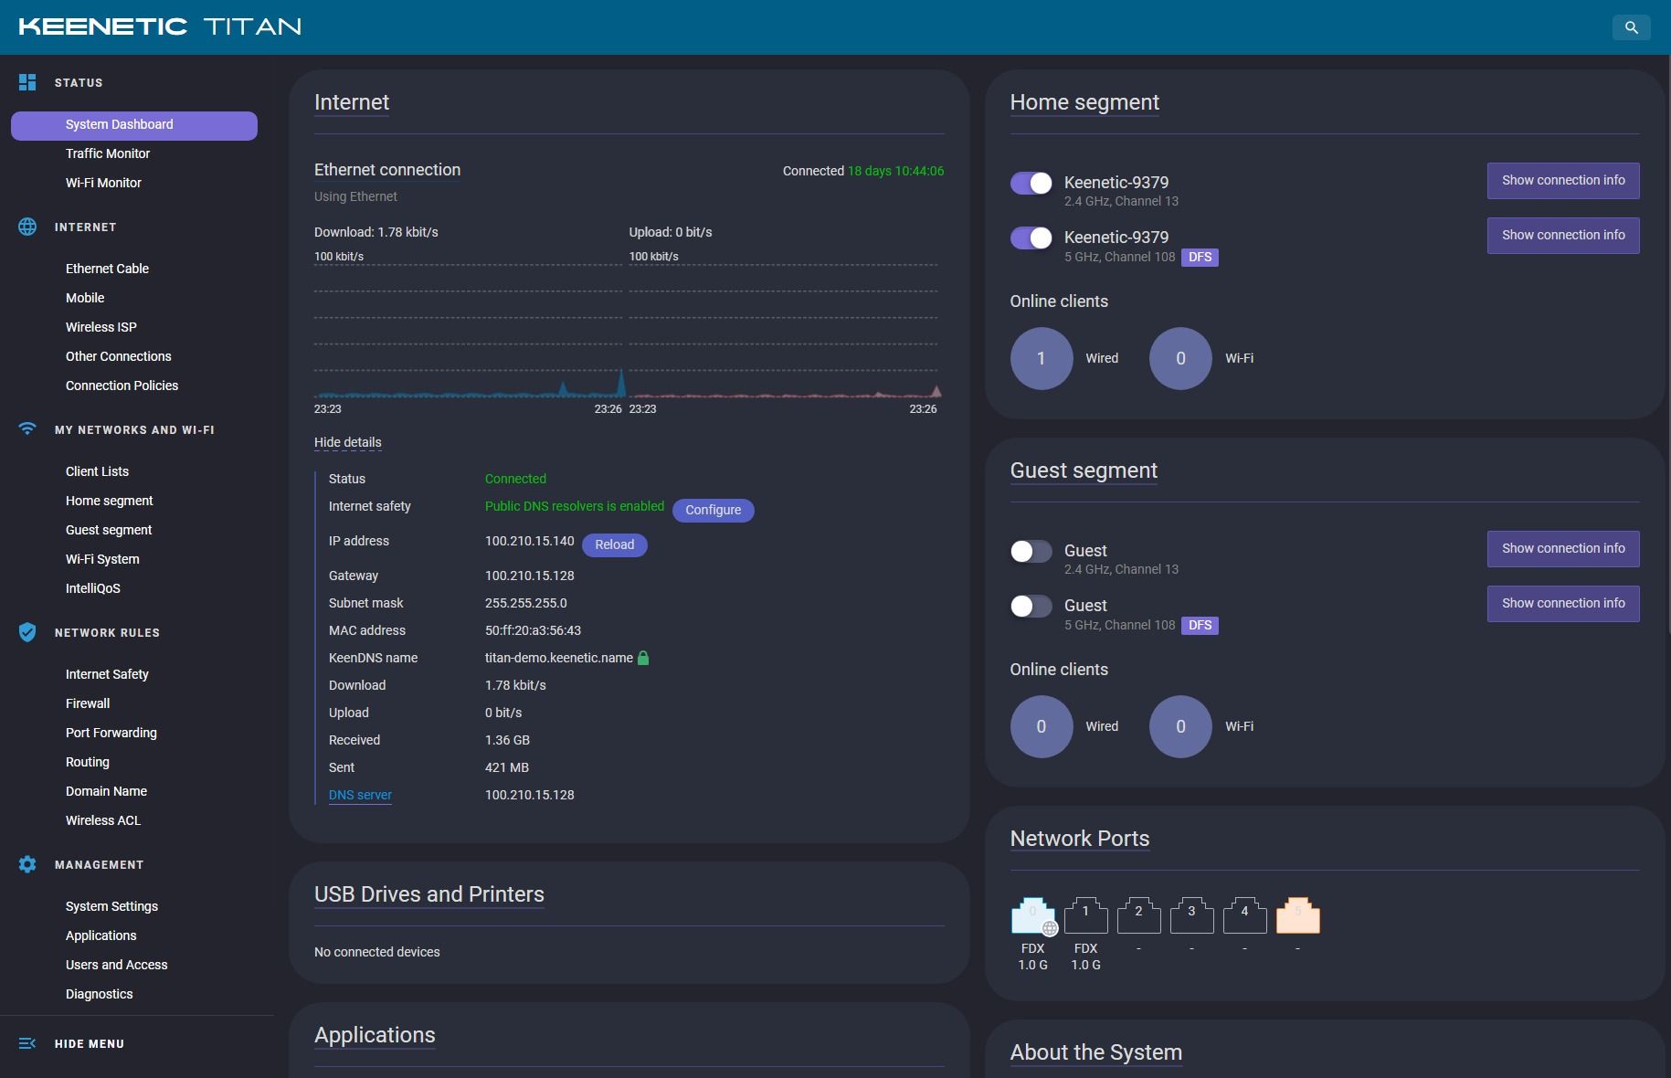1671x1078 pixels.
Task: Toggle Keenetic-9379 5 GHz network off
Action: coord(1031,238)
